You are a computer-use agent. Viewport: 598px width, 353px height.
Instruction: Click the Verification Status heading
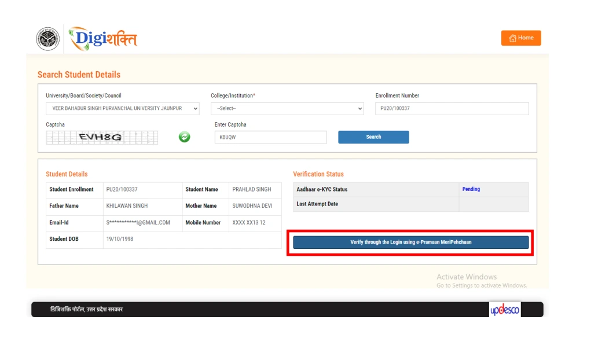pyautogui.click(x=318, y=174)
